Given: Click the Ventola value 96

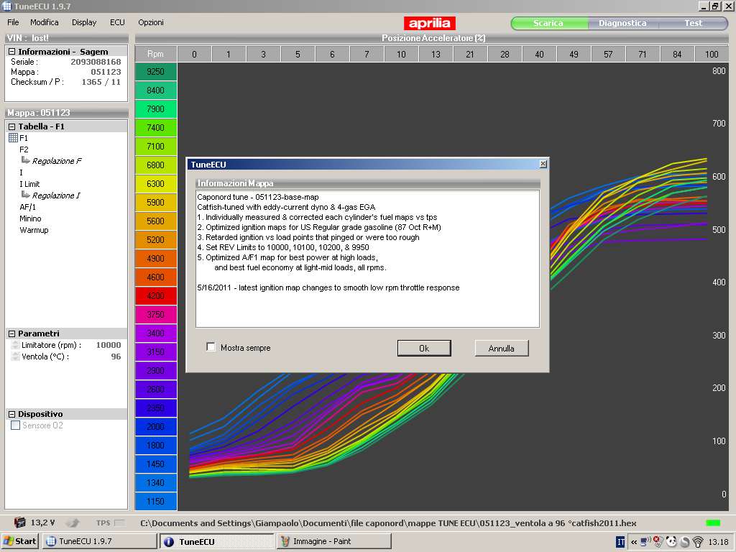Looking at the screenshot, I should click(x=116, y=356).
